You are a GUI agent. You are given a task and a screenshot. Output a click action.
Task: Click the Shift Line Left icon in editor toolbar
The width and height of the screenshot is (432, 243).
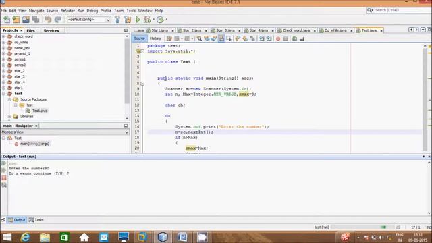(x=261, y=39)
